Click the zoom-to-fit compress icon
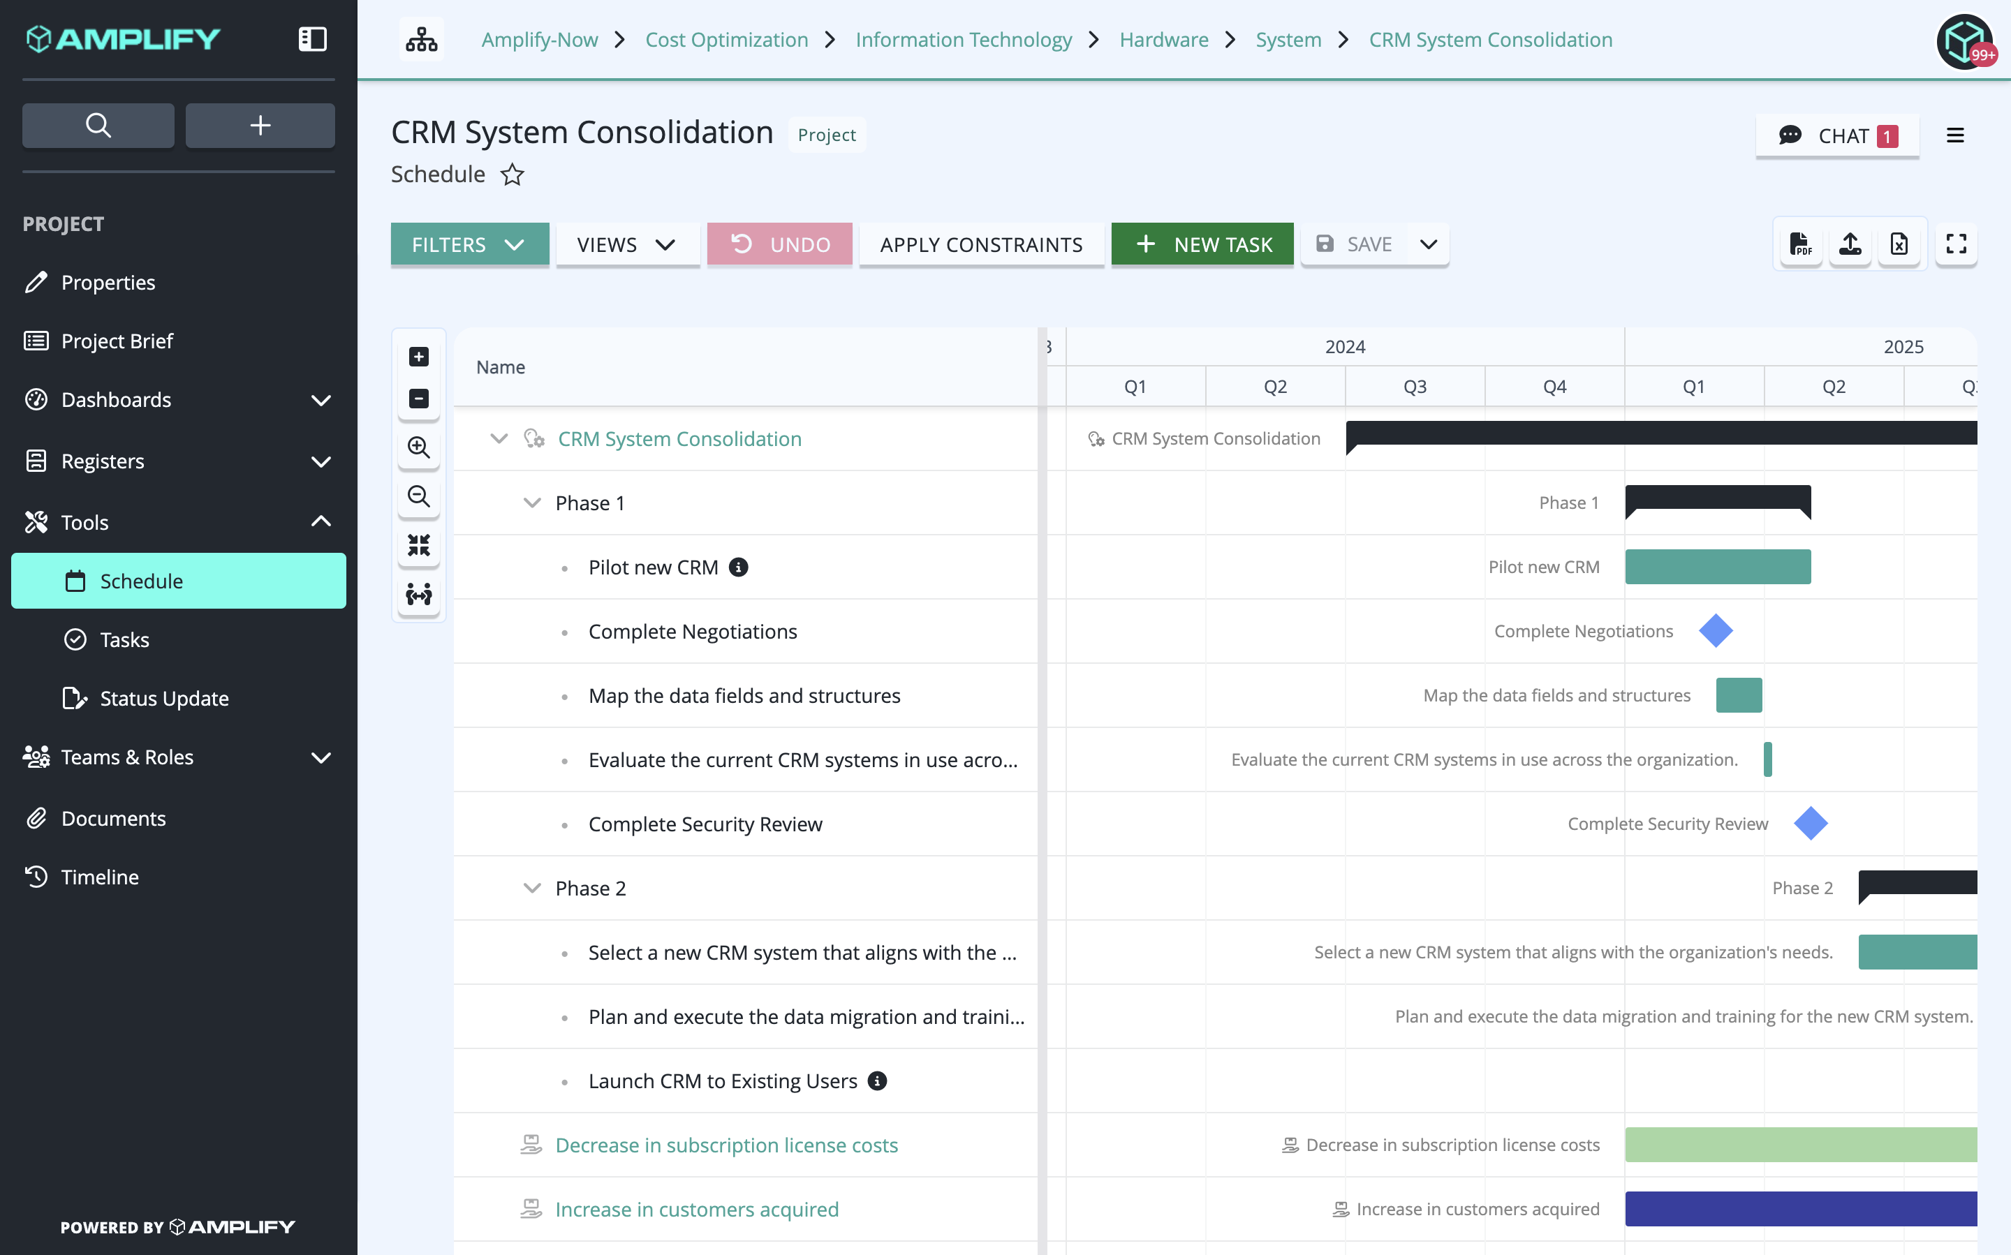Screen dimensions: 2011x1255 click(x=418, y=545)
